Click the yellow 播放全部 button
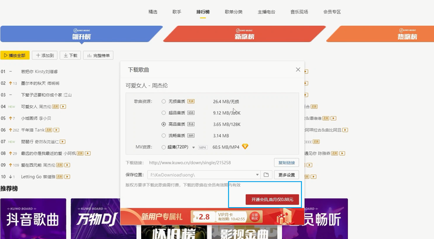The height and width of the screenshot is (239, 434). (15, 55)
